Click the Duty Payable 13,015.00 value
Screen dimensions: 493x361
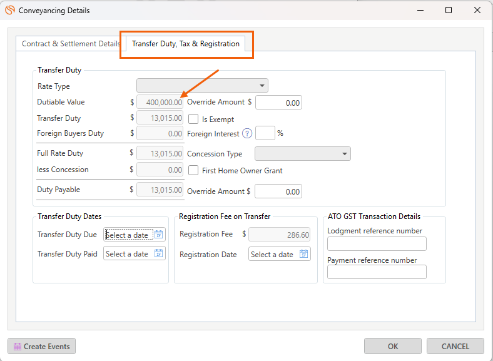(x=160, y=190)
